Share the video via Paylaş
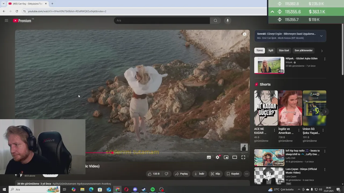The width and height of the screenshot is (344, 193). coord(181,174)
